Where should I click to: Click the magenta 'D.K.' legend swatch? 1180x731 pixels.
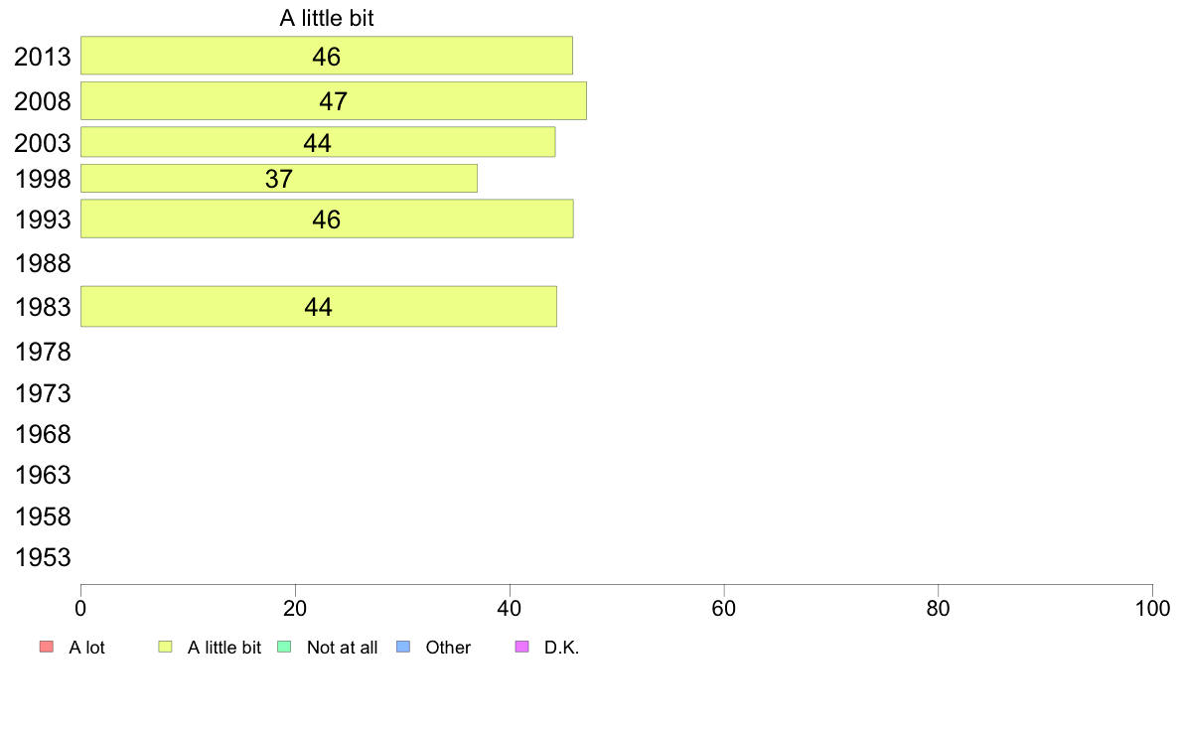tap(521, 647)
